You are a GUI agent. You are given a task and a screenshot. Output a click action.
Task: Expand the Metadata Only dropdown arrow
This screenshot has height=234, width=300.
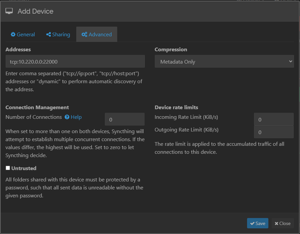coord(290,62)
